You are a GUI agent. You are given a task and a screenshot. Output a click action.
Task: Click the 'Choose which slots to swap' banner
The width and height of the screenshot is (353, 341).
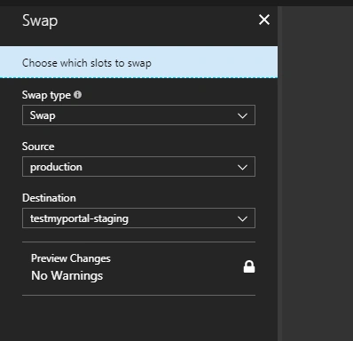(x=138, y=62)
